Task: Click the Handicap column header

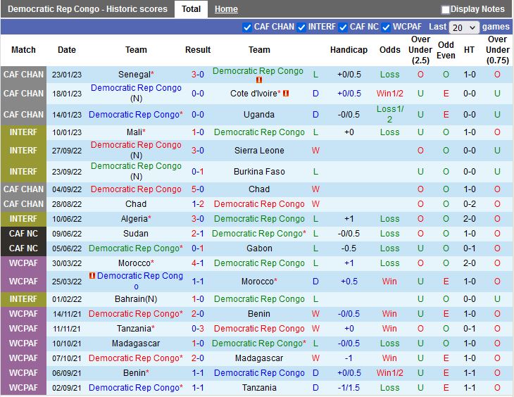Action: (349, 50)
